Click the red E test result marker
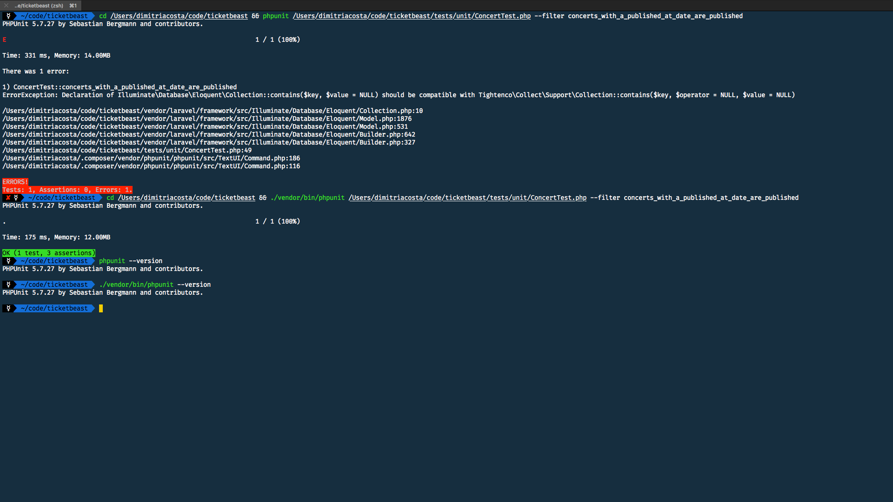Screen dimensions: 893x502 [4, 40]
